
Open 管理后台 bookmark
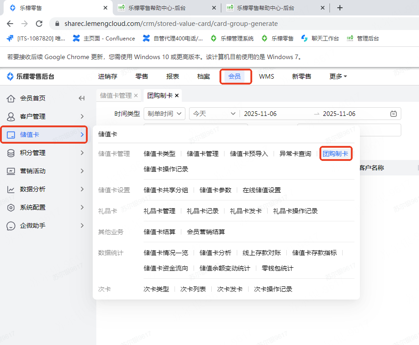coord(363,39)
